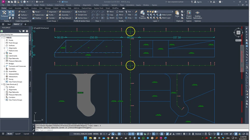Open the Toolspace palette

[4, 13]
